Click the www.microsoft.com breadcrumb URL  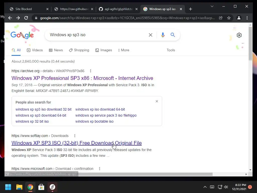(52, 169)
